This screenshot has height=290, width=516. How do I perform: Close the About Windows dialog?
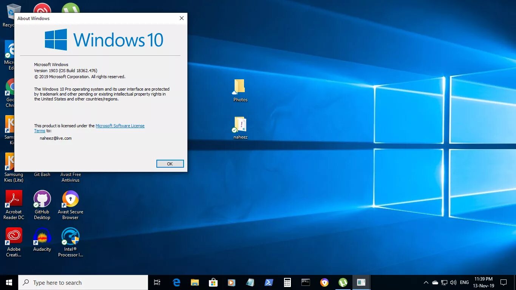tap(182, 18)
